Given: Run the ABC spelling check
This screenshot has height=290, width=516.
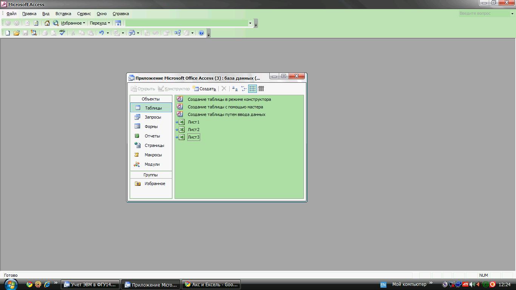Looking at the screenshot, I should (62, 33).
